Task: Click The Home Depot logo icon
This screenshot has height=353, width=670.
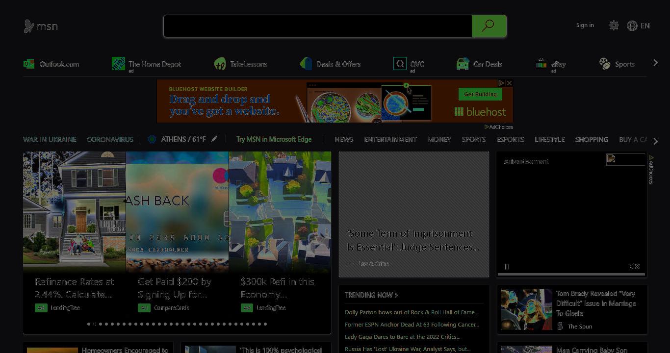Action: pos(118,63)
